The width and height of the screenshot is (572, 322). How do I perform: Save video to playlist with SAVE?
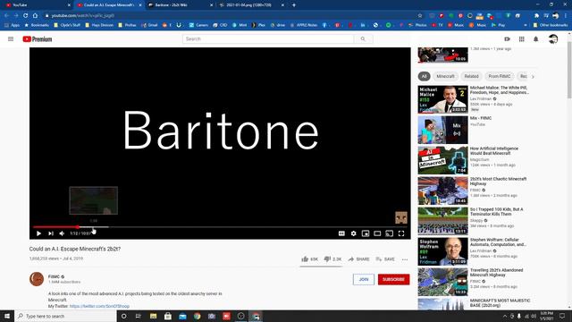(x=385, y=259)
